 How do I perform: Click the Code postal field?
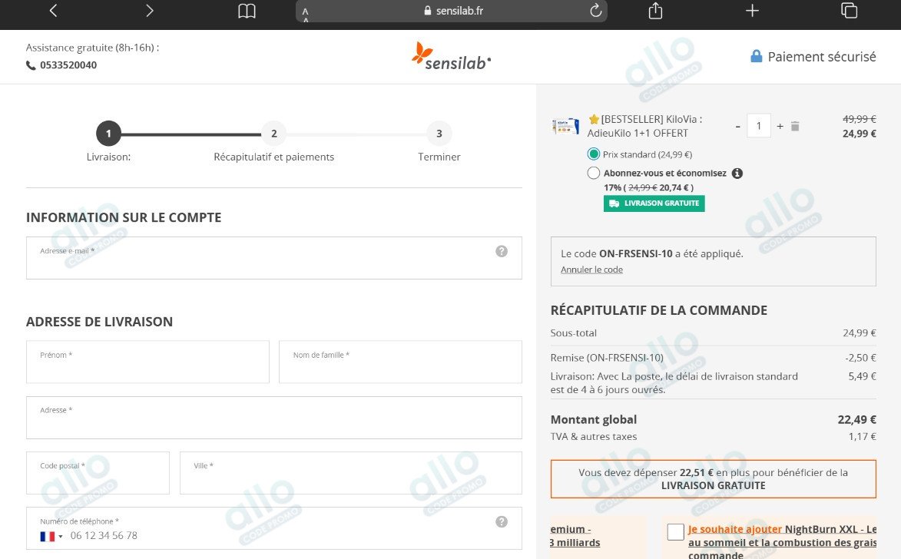(x=98, y=473)
